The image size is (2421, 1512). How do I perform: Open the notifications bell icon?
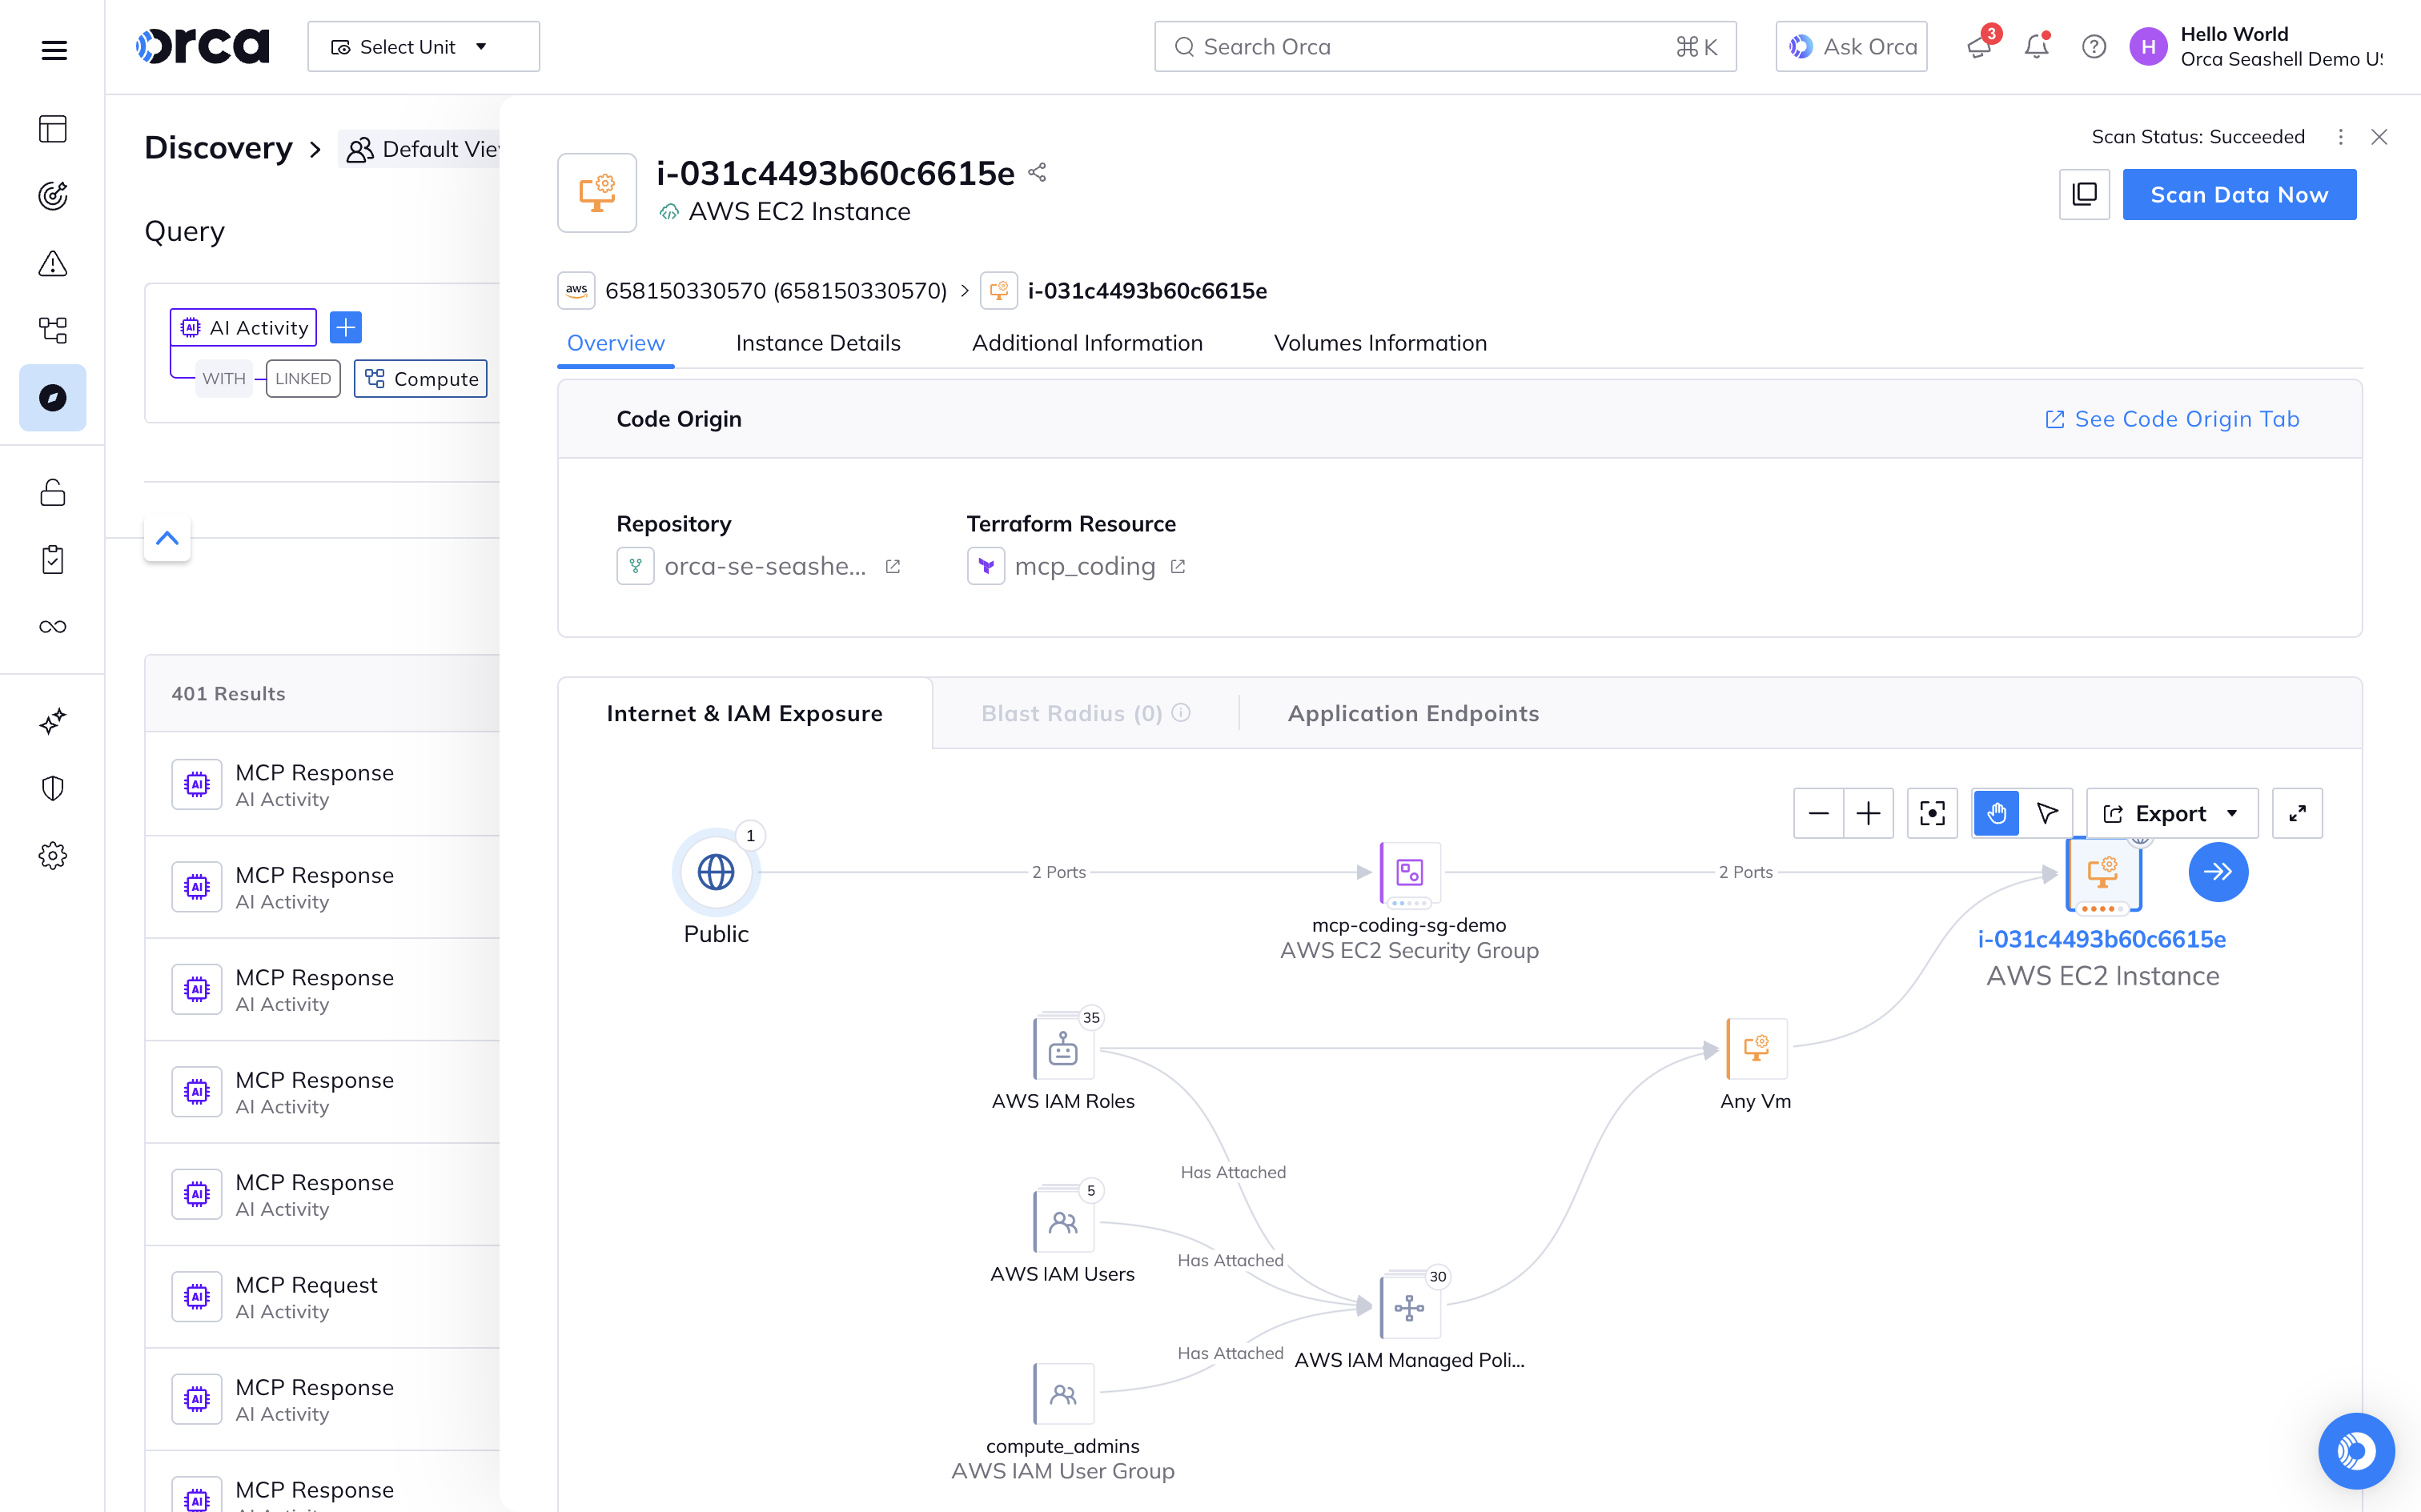click(2036, 46)
